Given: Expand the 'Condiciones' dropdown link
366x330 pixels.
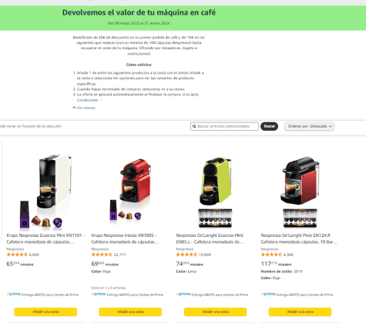Looking at the screenshot, I should coord(89,100).
